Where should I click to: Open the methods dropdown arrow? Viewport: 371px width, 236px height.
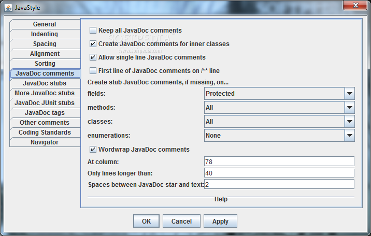coord(349,108)
